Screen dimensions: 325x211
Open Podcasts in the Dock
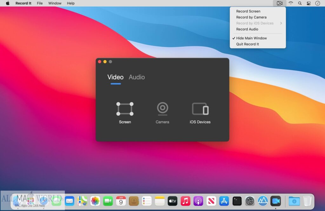[198, 201]
